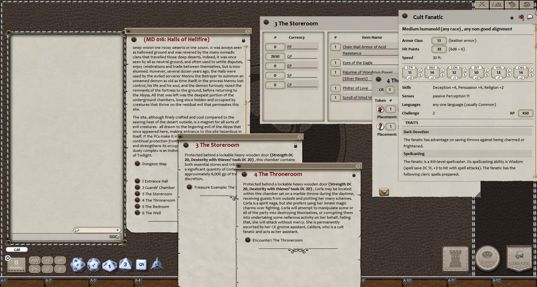This screenshot has width=537, height=287.
Task: Toggle lock on 3 The Storeroom story
Action: (x=295, y=146)
